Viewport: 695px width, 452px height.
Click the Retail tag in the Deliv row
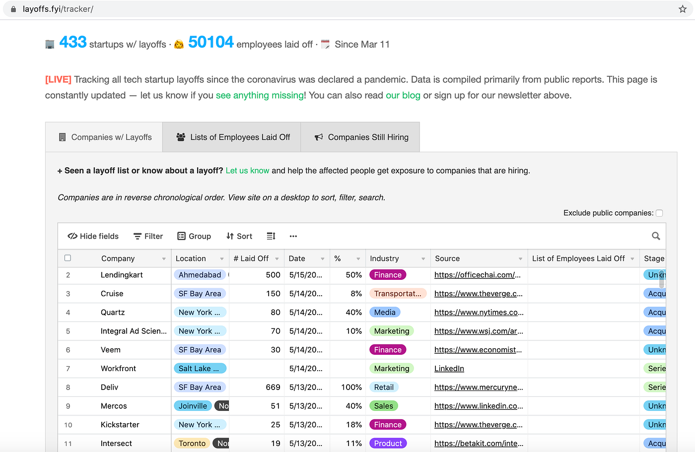[384, 387]
